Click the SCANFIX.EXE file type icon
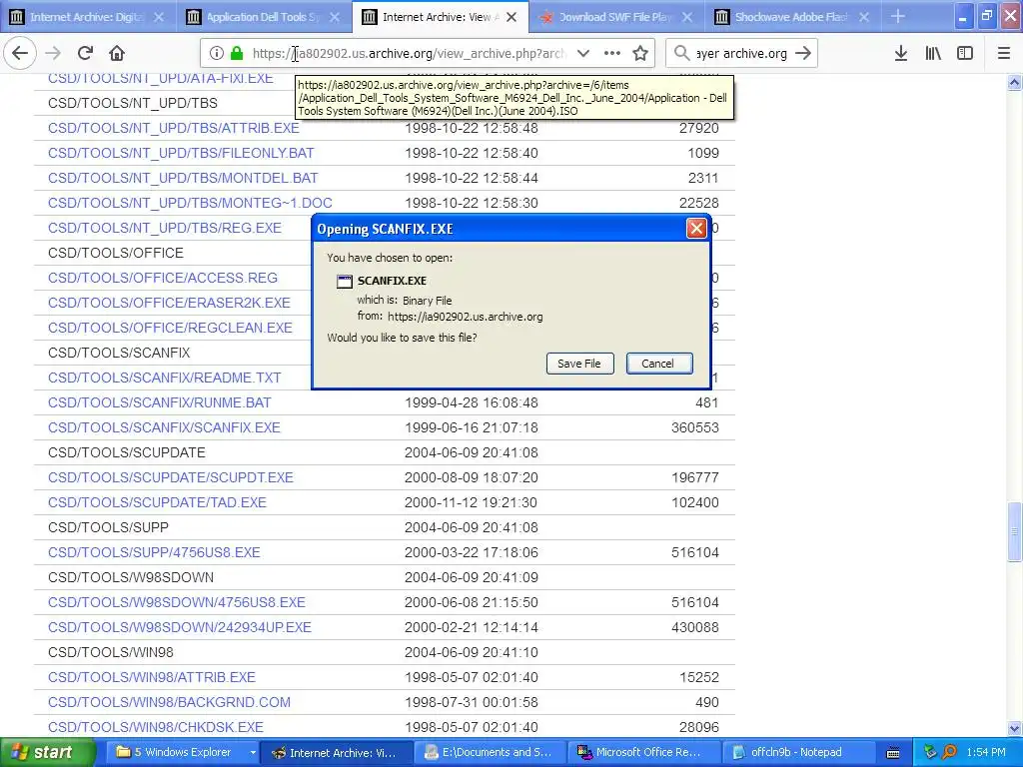 click(344, 281)
